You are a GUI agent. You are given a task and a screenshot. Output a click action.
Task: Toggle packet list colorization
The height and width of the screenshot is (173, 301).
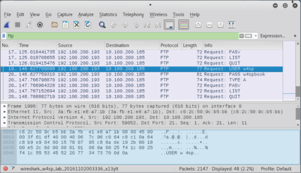click(x=183, y=25)
